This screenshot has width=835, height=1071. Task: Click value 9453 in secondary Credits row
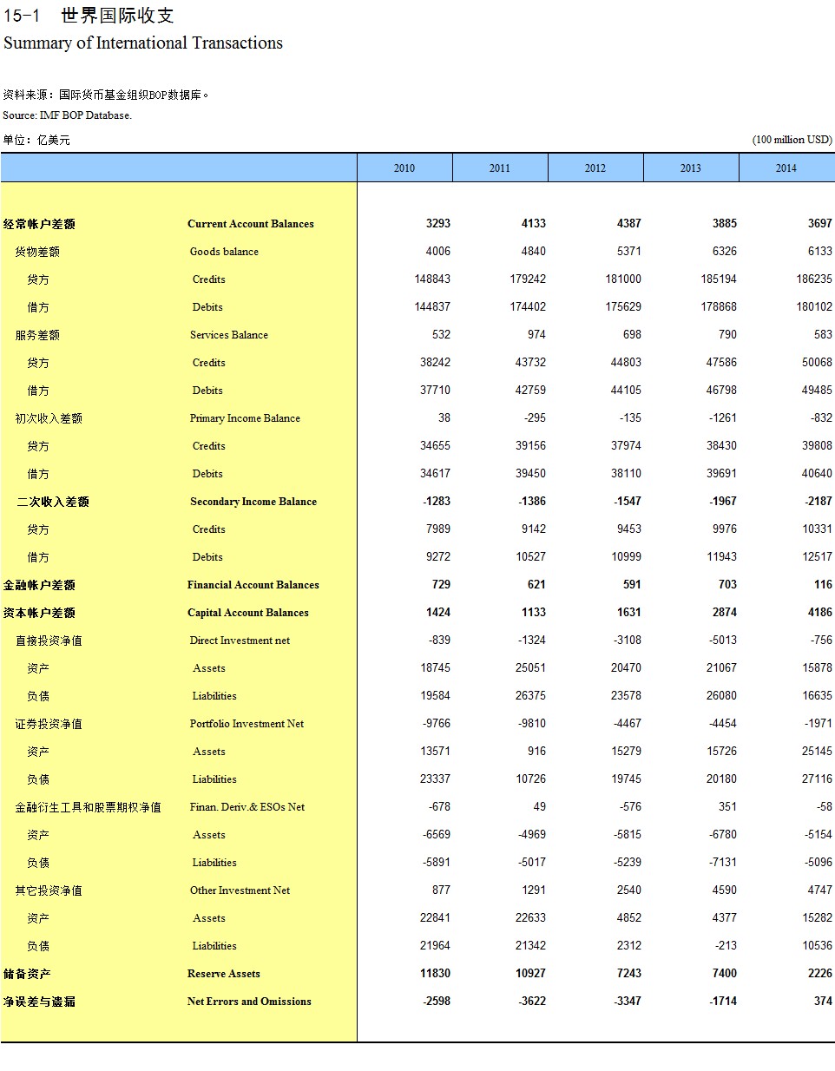pos(629,529)
